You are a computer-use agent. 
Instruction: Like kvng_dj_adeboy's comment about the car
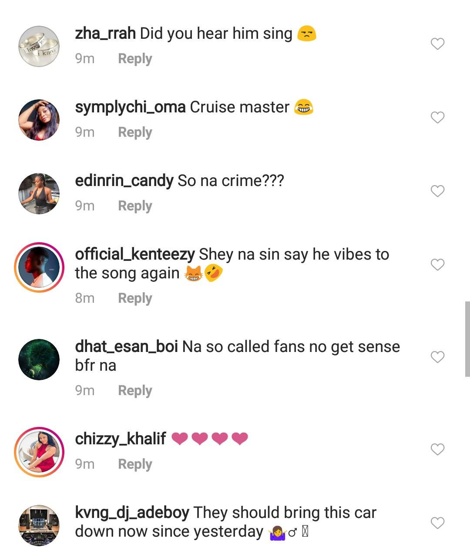(437, 523)
